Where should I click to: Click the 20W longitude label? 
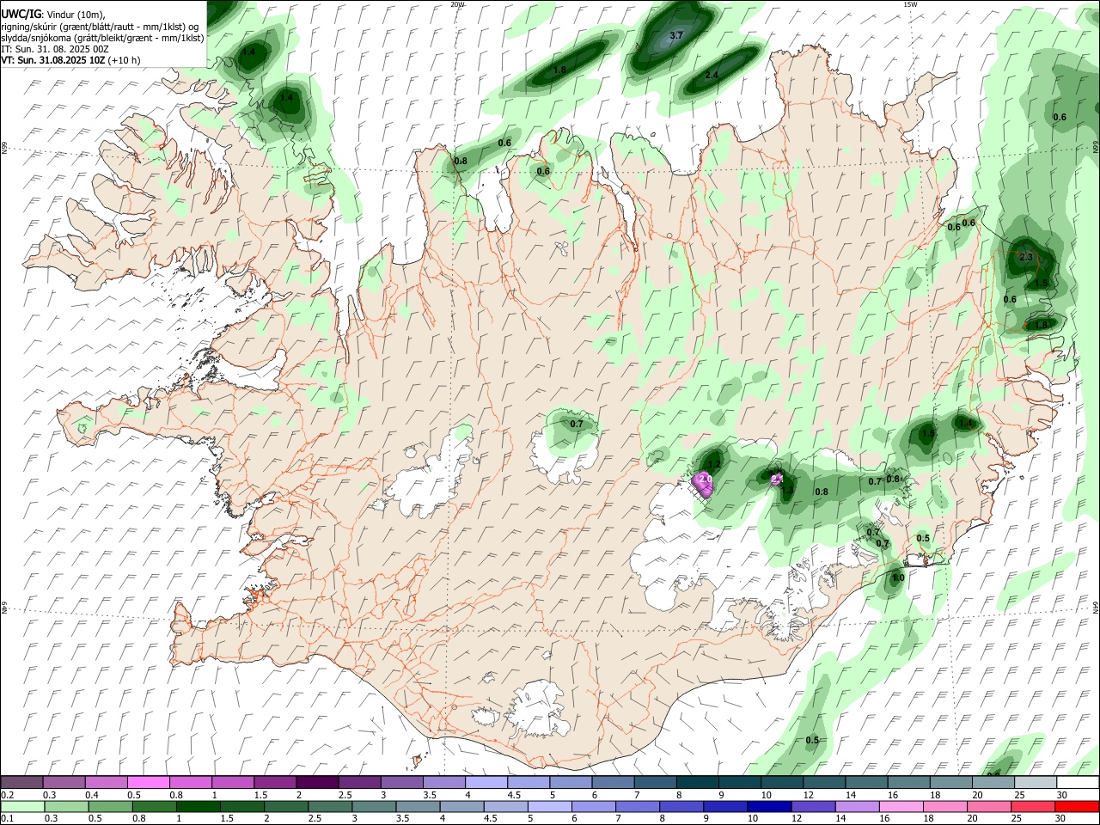457,4
